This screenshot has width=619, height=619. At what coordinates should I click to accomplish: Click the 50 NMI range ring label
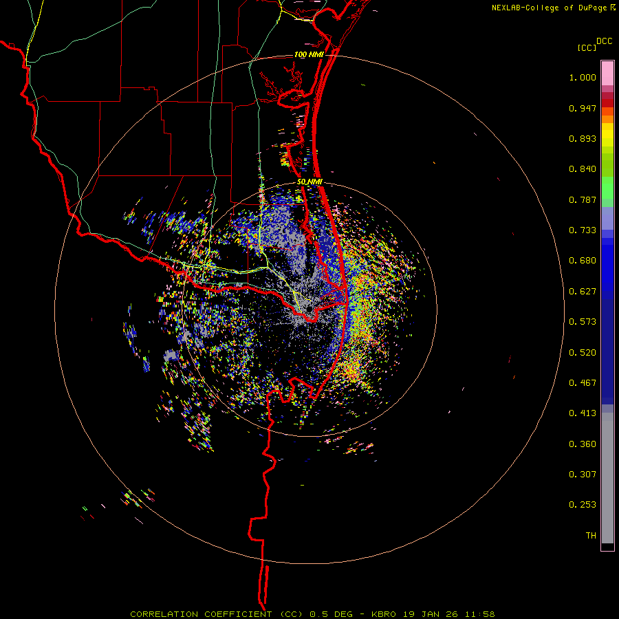click(x=309, y=182)
